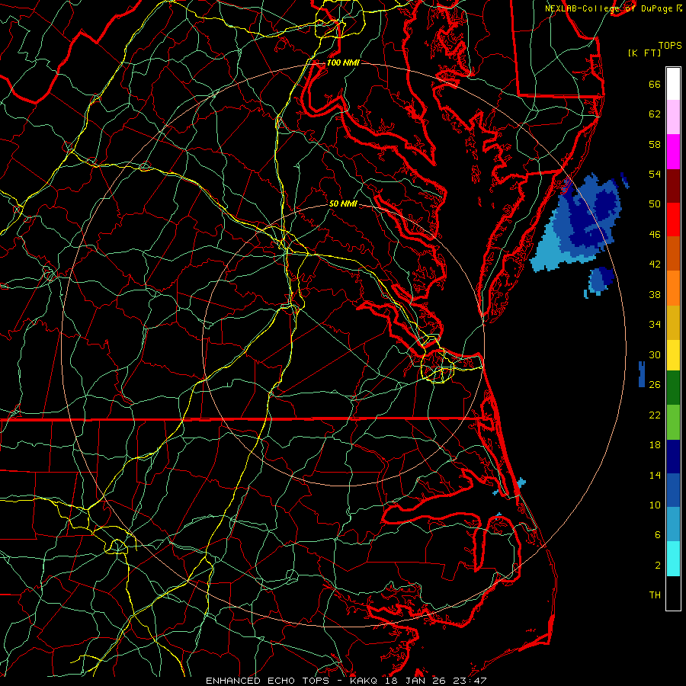Image resolution: width=686 pixels, height=686 pixels.
Task: Click legend value '38'
Action: click(655, 294)
